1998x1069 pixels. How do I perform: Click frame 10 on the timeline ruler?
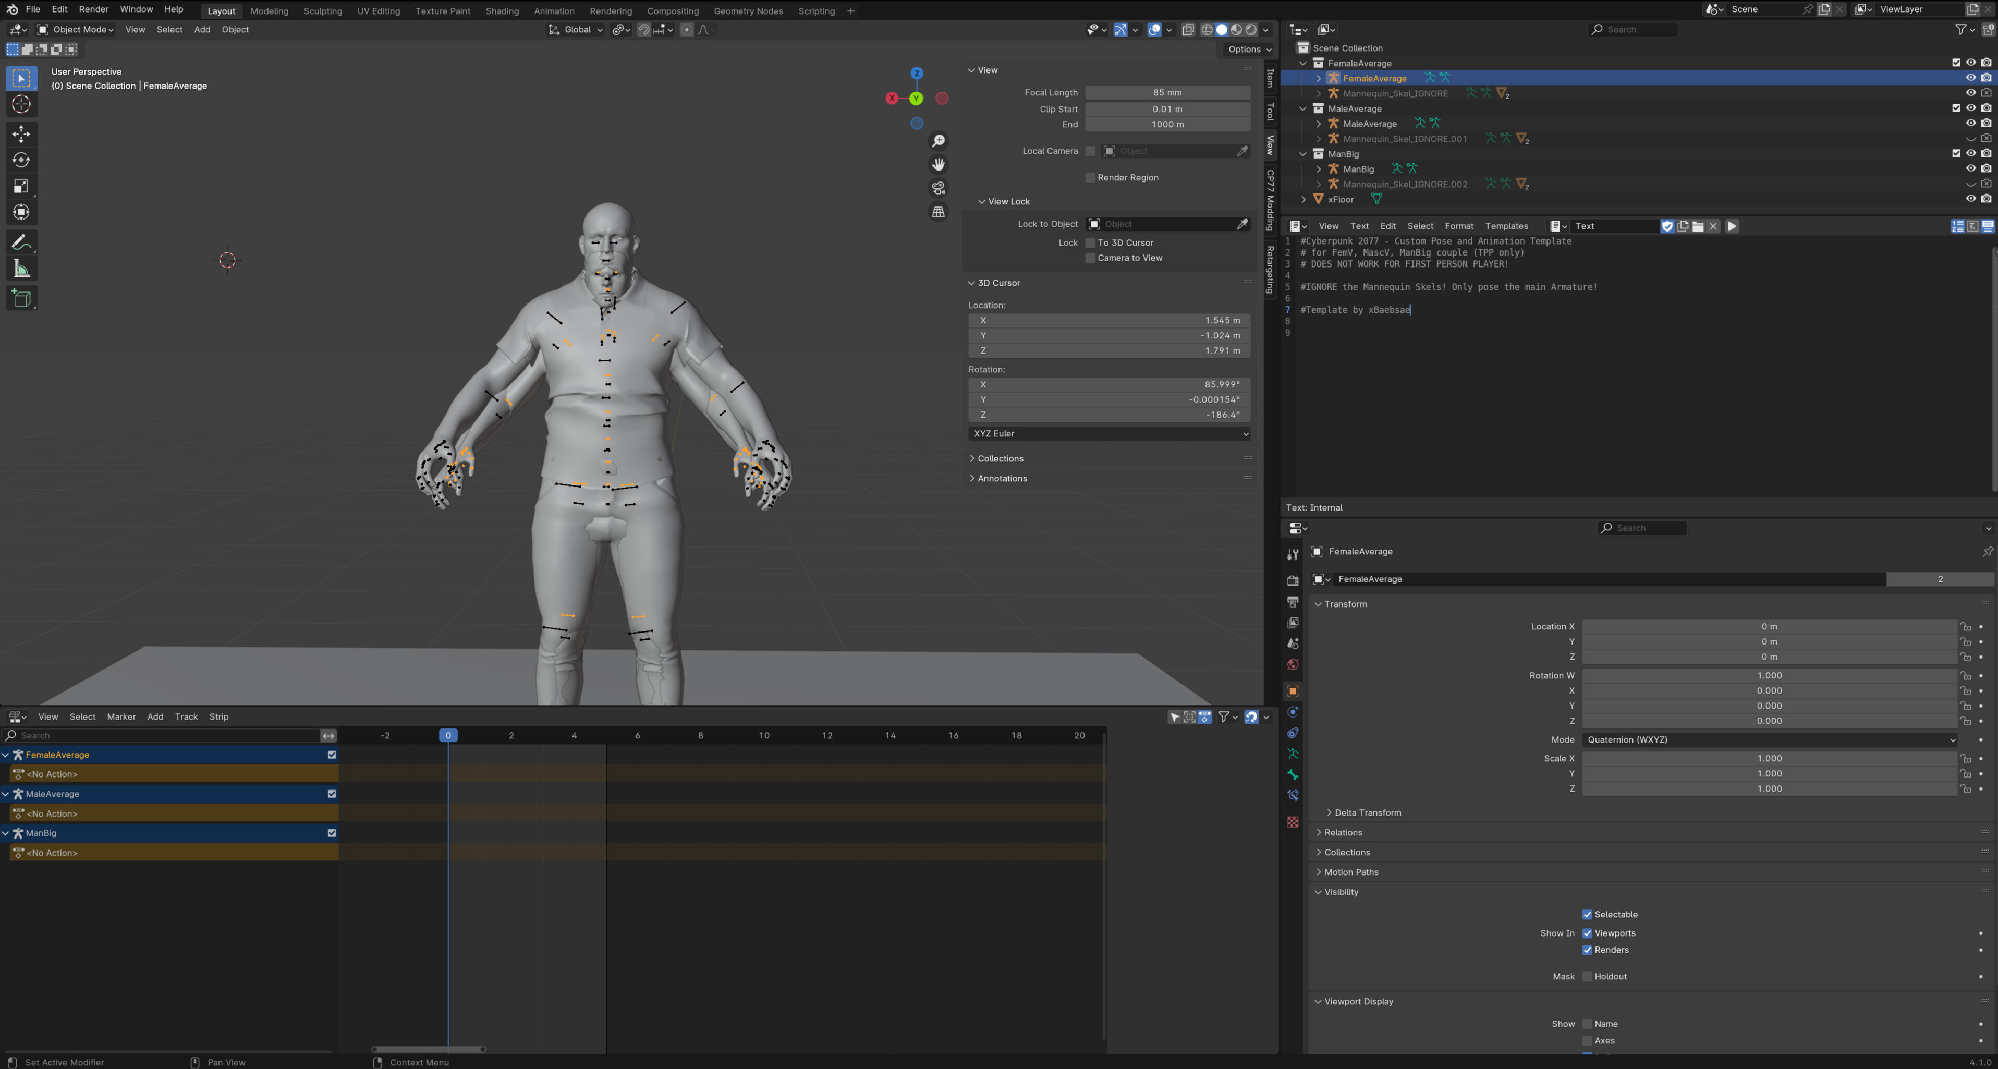click(x=764, y=735)
